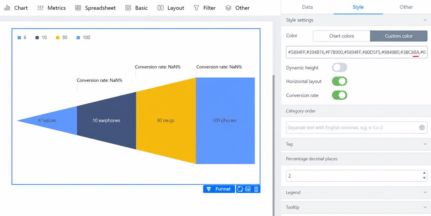
Task: Click the globe icon in Category order field
Action: point(422,127)
